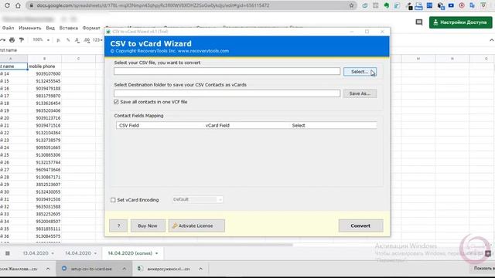Viewport: 495px width, 278px height.
Task: Open zoom level 100% dropdown
Action: [x=41, y=40]
